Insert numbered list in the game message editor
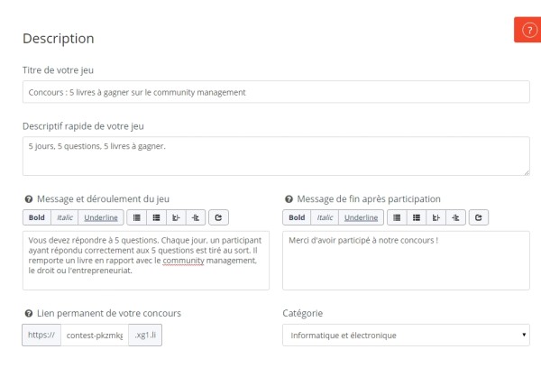The height and width of the screenshot is (368, 541). point(156,217)
